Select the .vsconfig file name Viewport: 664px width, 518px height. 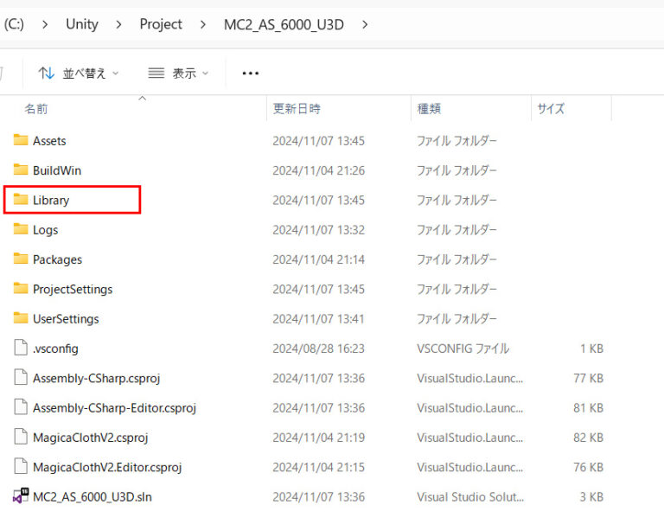tap(55, 349)
